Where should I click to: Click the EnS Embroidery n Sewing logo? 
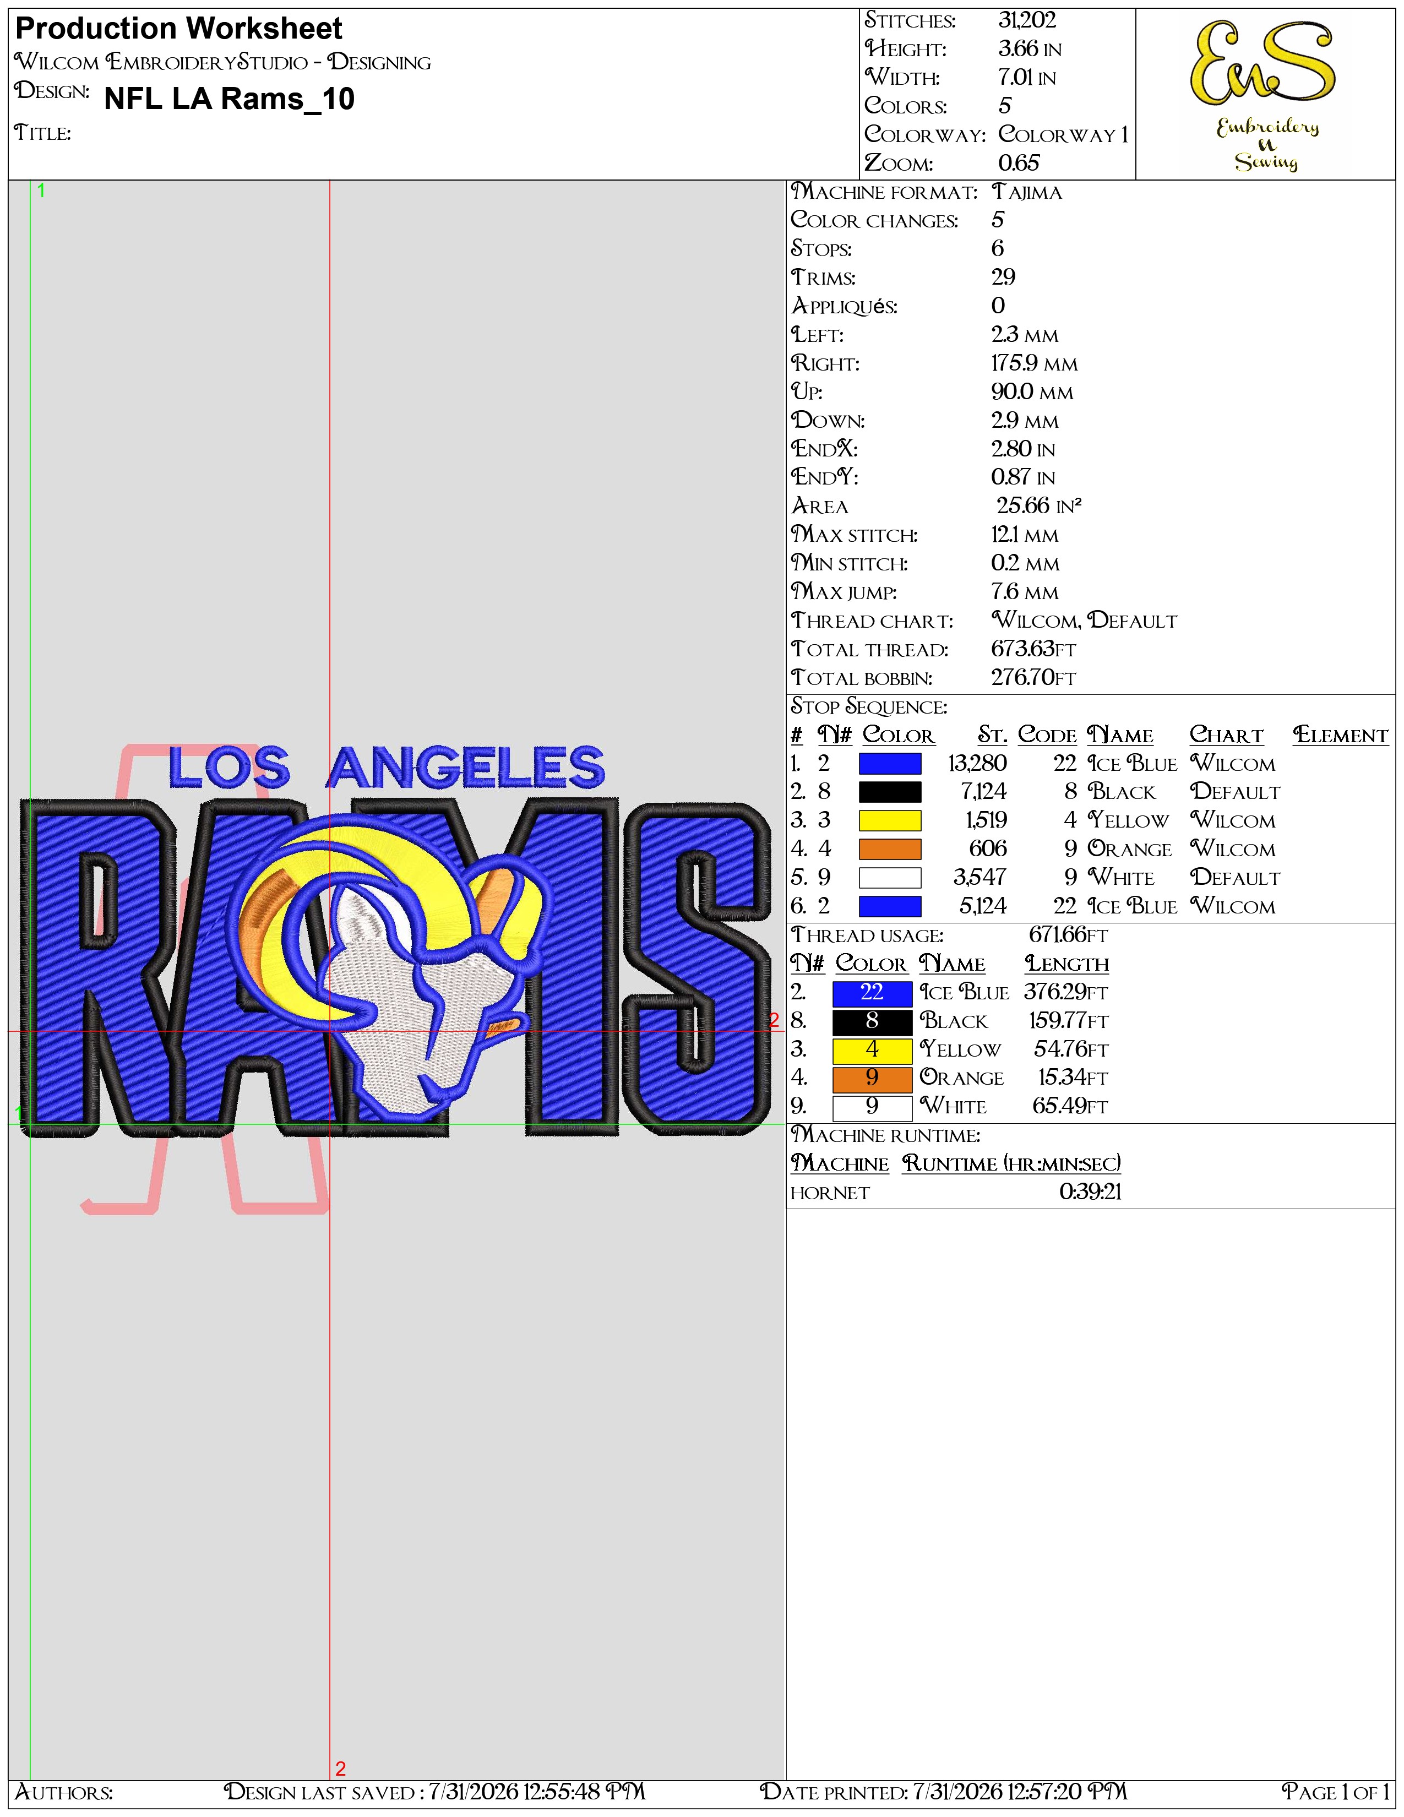(1265, 96)
